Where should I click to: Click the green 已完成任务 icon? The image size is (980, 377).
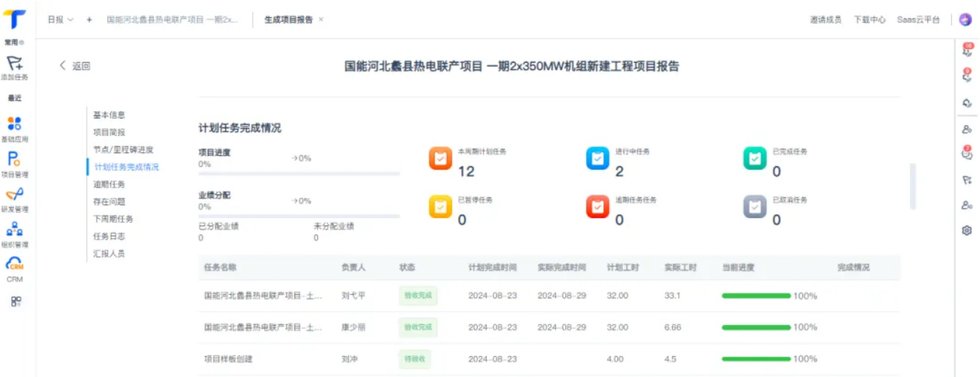pos(755,158)
